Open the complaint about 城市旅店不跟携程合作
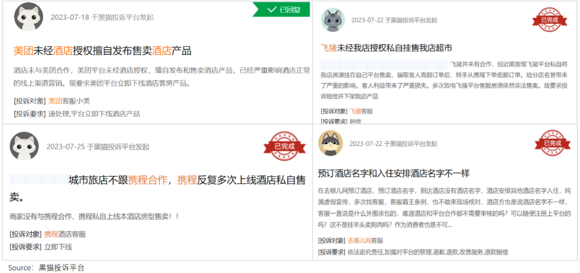Image resolution: width=580 pixels, height=273 pixels. (157, 188)
